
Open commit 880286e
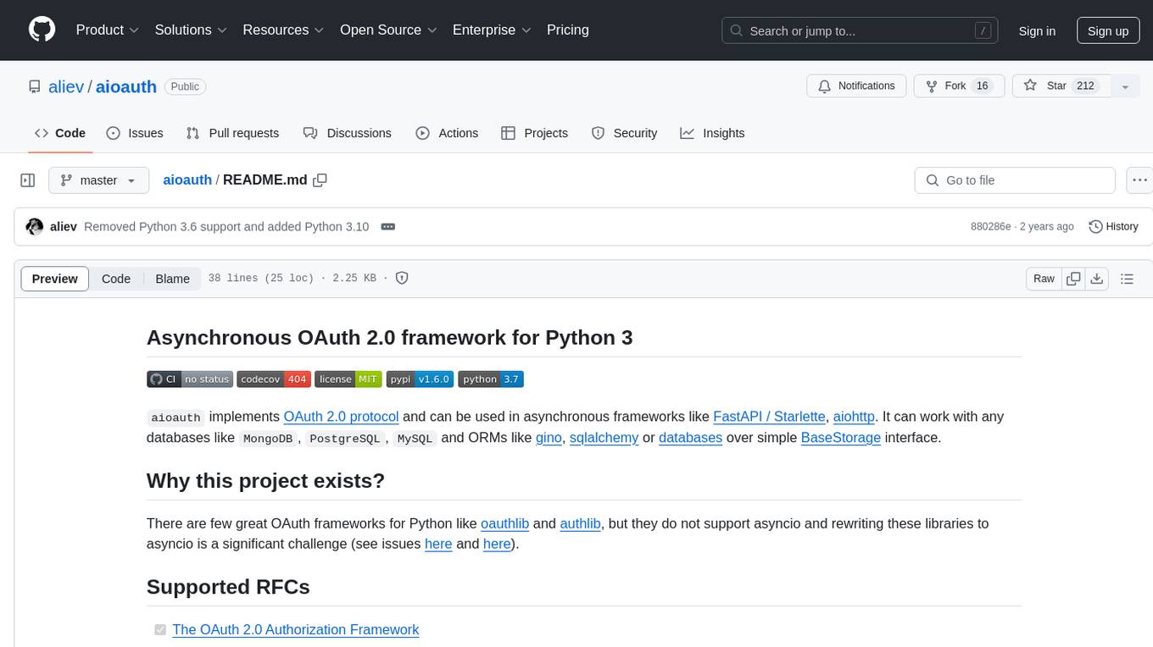coord(991,227)
